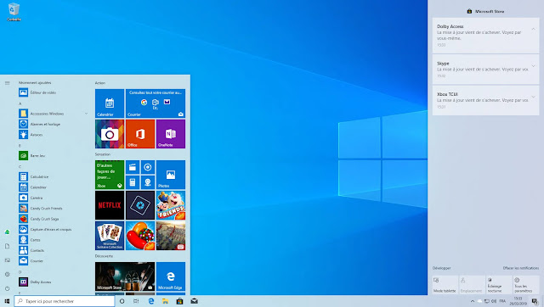
Task: Open the Corbeille recycle bin on desktop
Action: [14, 12]
